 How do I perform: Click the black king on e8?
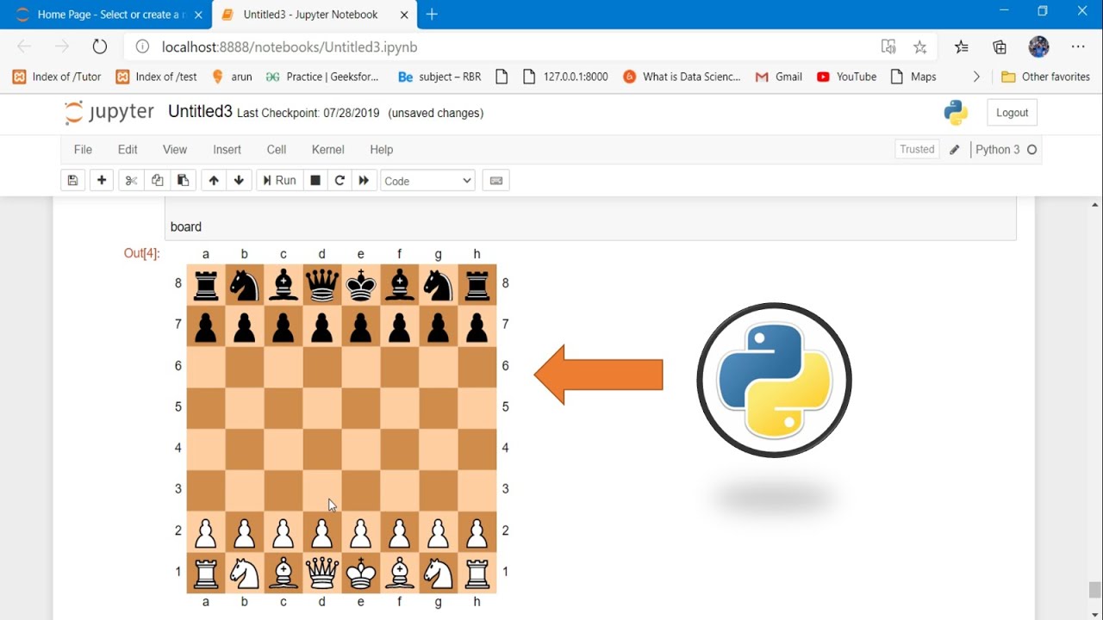pyautogui.click(x=361, y=284)
